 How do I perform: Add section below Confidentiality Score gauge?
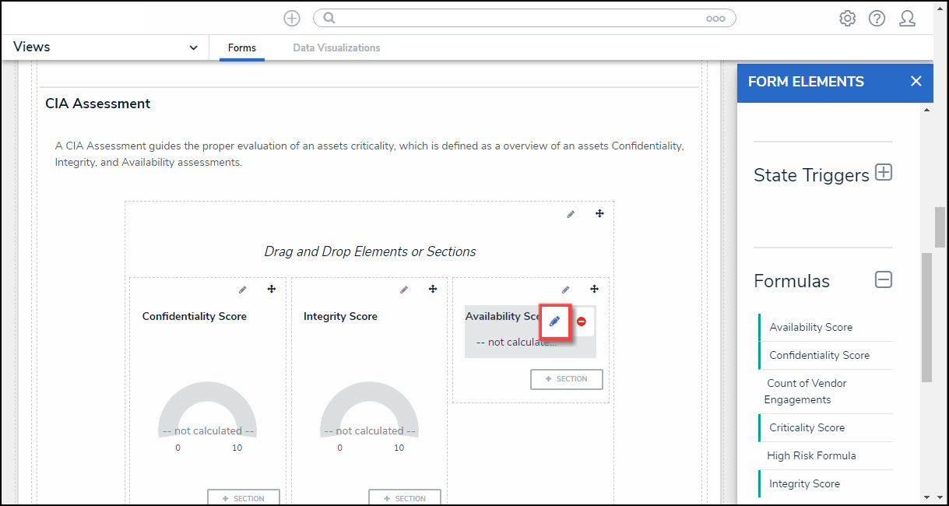tap(243, 498)
